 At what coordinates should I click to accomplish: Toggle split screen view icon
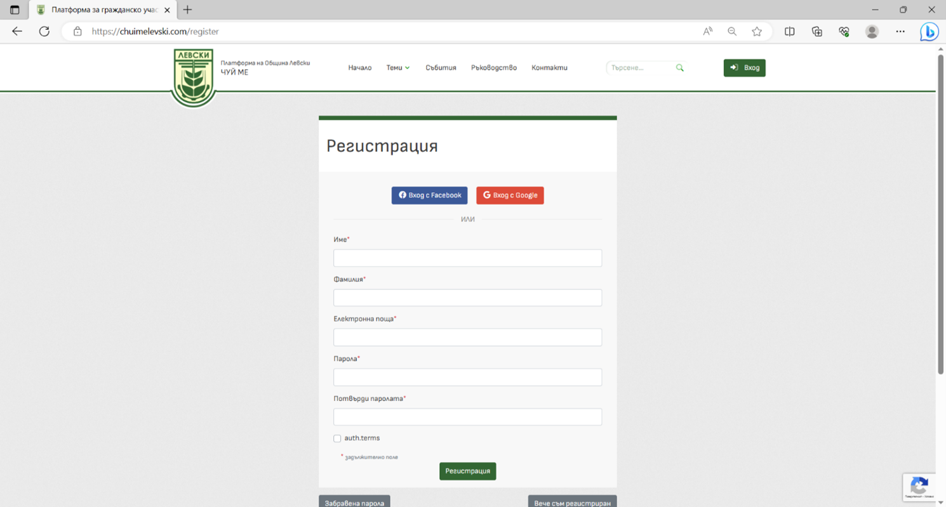789,31
